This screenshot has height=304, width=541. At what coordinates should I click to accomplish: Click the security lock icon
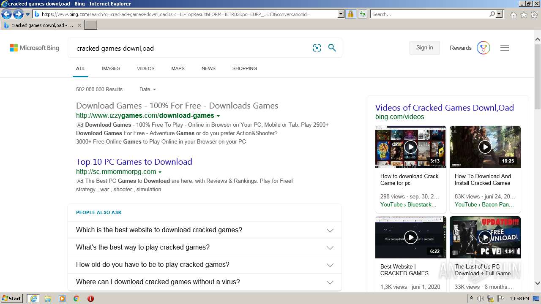[350, 14]
